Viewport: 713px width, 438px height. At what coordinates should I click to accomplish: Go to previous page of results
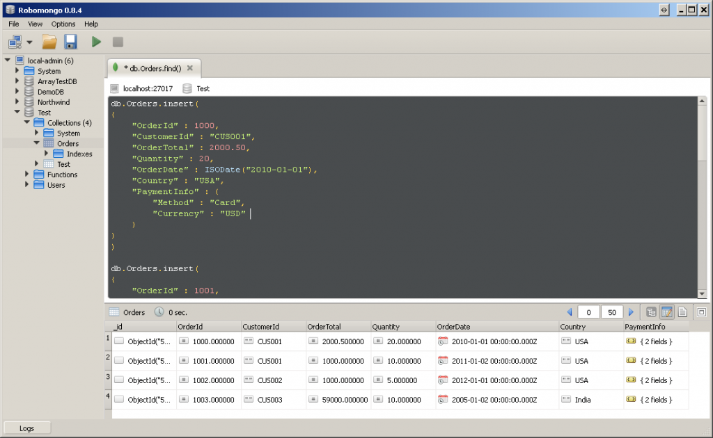pos(569,312)
